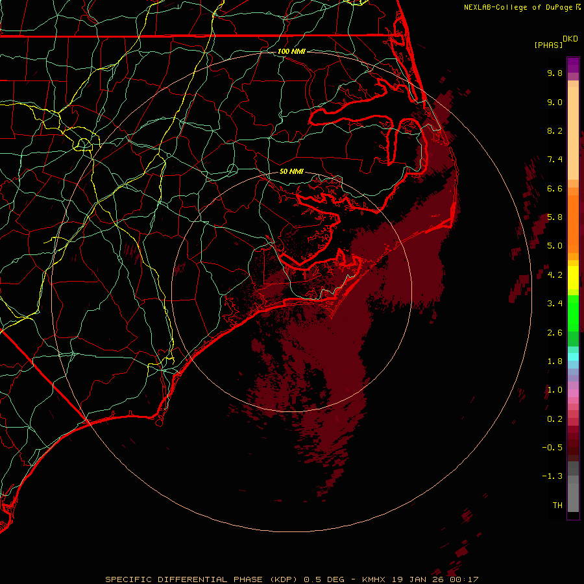Image resolution: width=584 pixels, height=584 pixels.
Task: Click the 9.0 value on the color scale
Action: (x=555, y=102)
